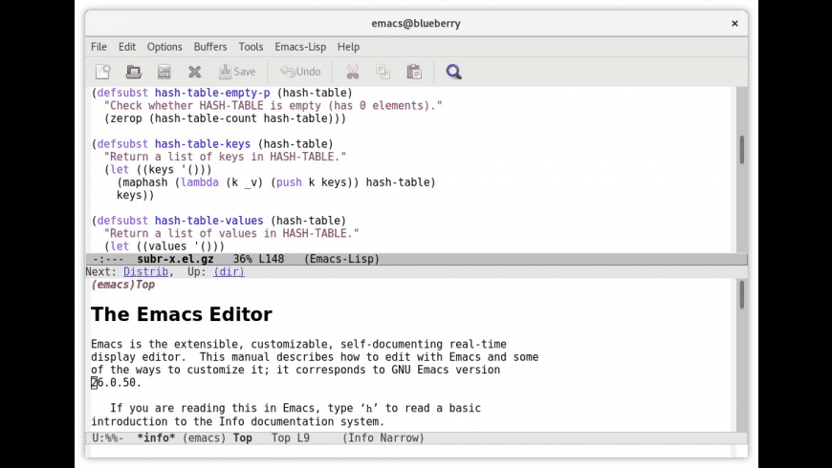This screenshot has height=468, width=832.
Task: Open the Emacs-Lisp menu
Action: coord(300,47)
